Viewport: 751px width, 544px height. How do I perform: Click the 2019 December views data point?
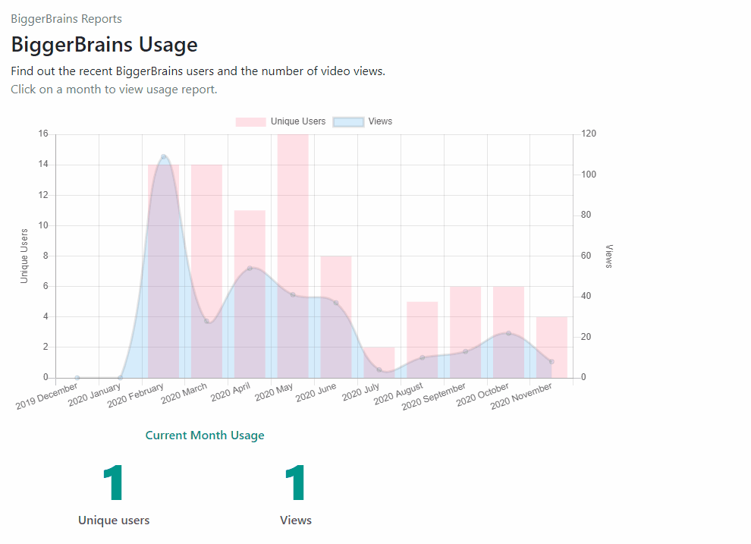click(x=77, y=378)
